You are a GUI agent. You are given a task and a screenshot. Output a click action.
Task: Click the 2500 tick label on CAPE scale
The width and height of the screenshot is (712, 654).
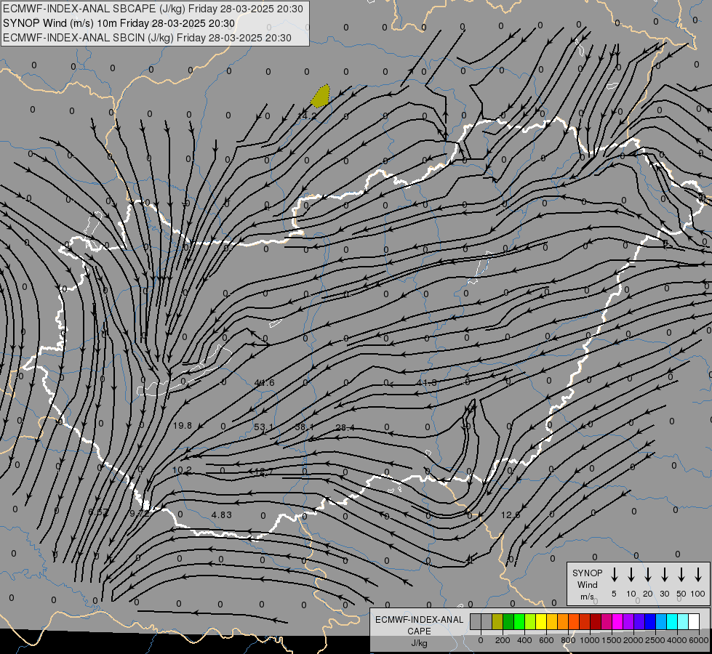tap(655, 640)
